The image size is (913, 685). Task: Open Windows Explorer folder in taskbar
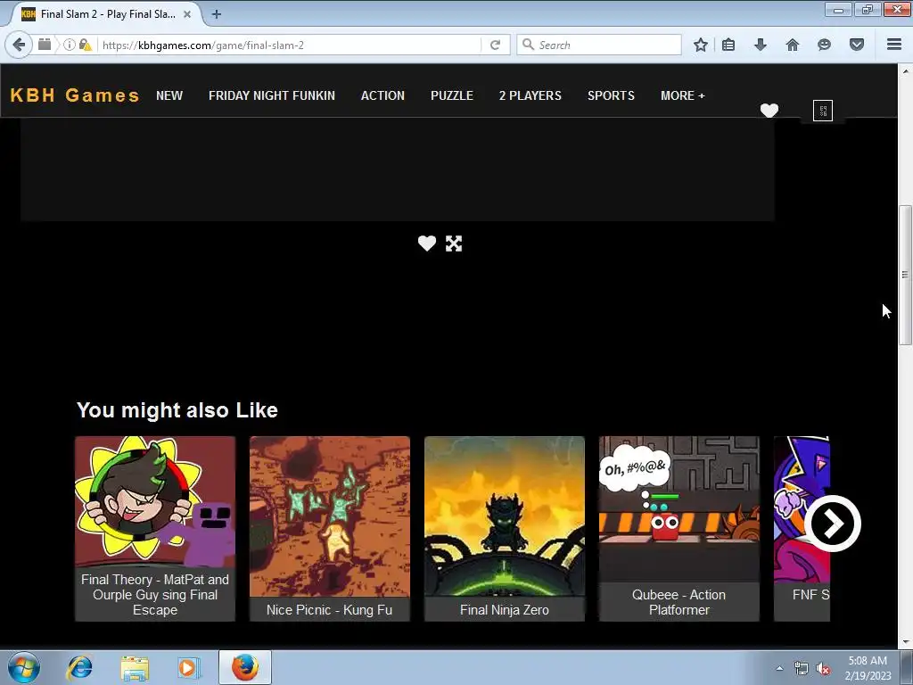(135, 668)
